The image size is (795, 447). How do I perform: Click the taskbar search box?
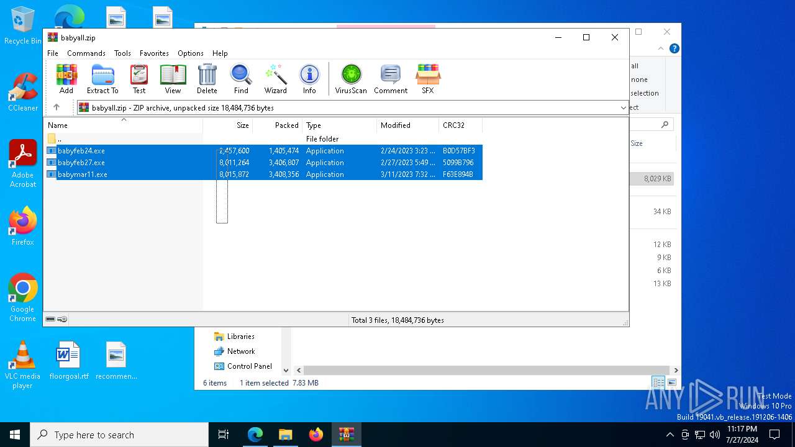coord(119,435)
